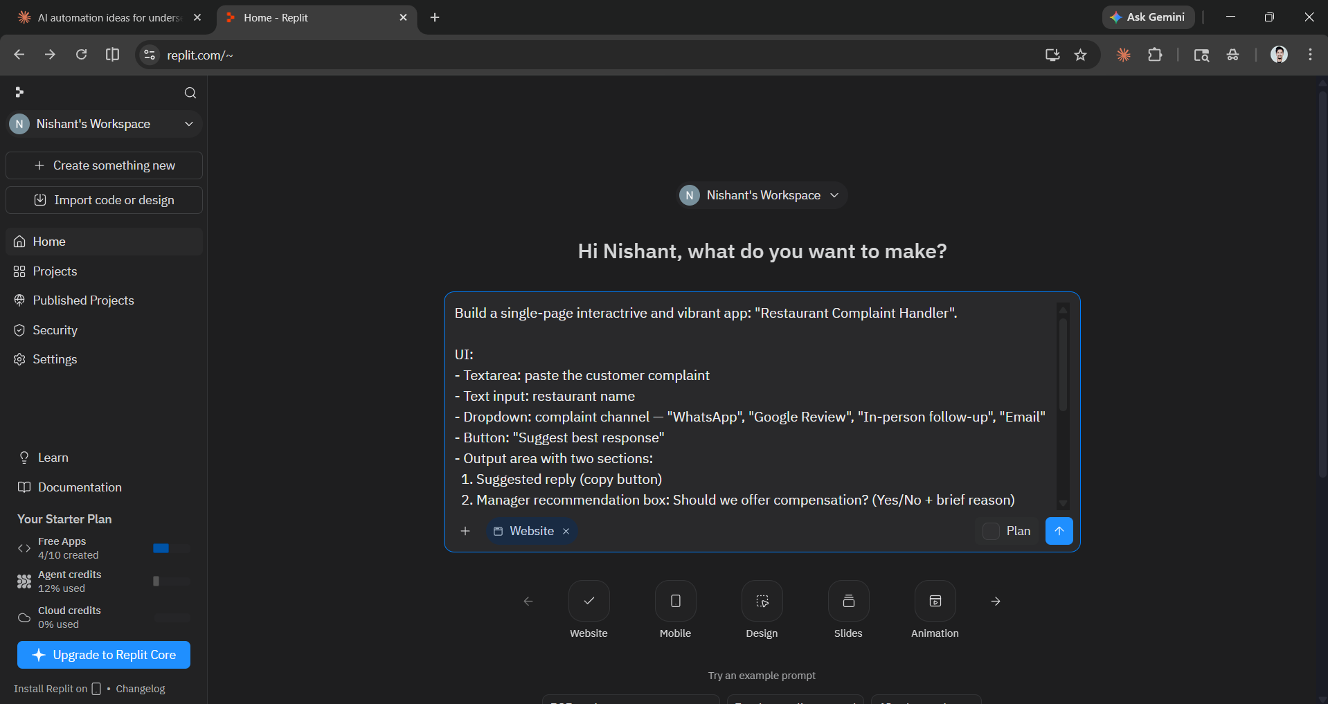Select the Slides app type icon
Image resolution: width=1328 pixels, height=704 pixels.
(x=848, y=601)
